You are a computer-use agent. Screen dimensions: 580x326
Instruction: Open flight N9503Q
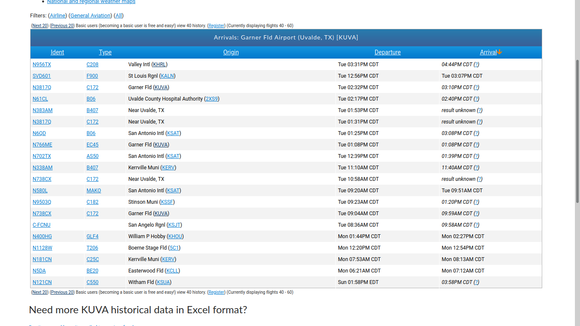pos(42,202)
